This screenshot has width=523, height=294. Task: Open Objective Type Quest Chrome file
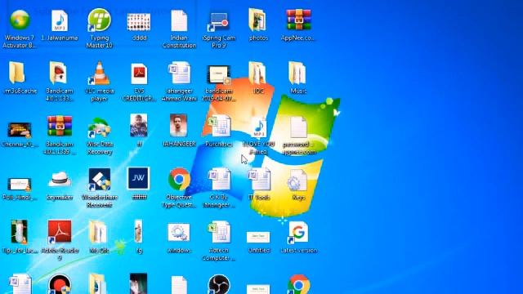click(x=179, y=180)
